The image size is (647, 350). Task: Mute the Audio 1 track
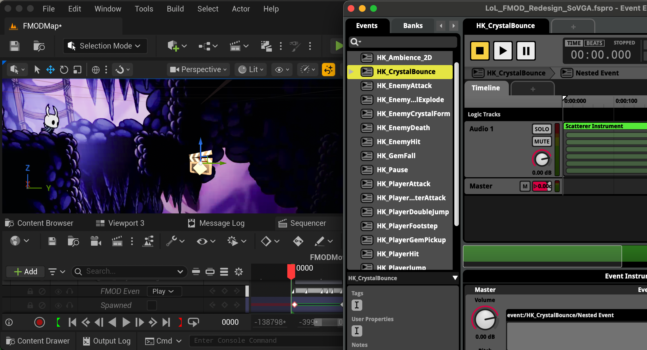click(542, 141)
